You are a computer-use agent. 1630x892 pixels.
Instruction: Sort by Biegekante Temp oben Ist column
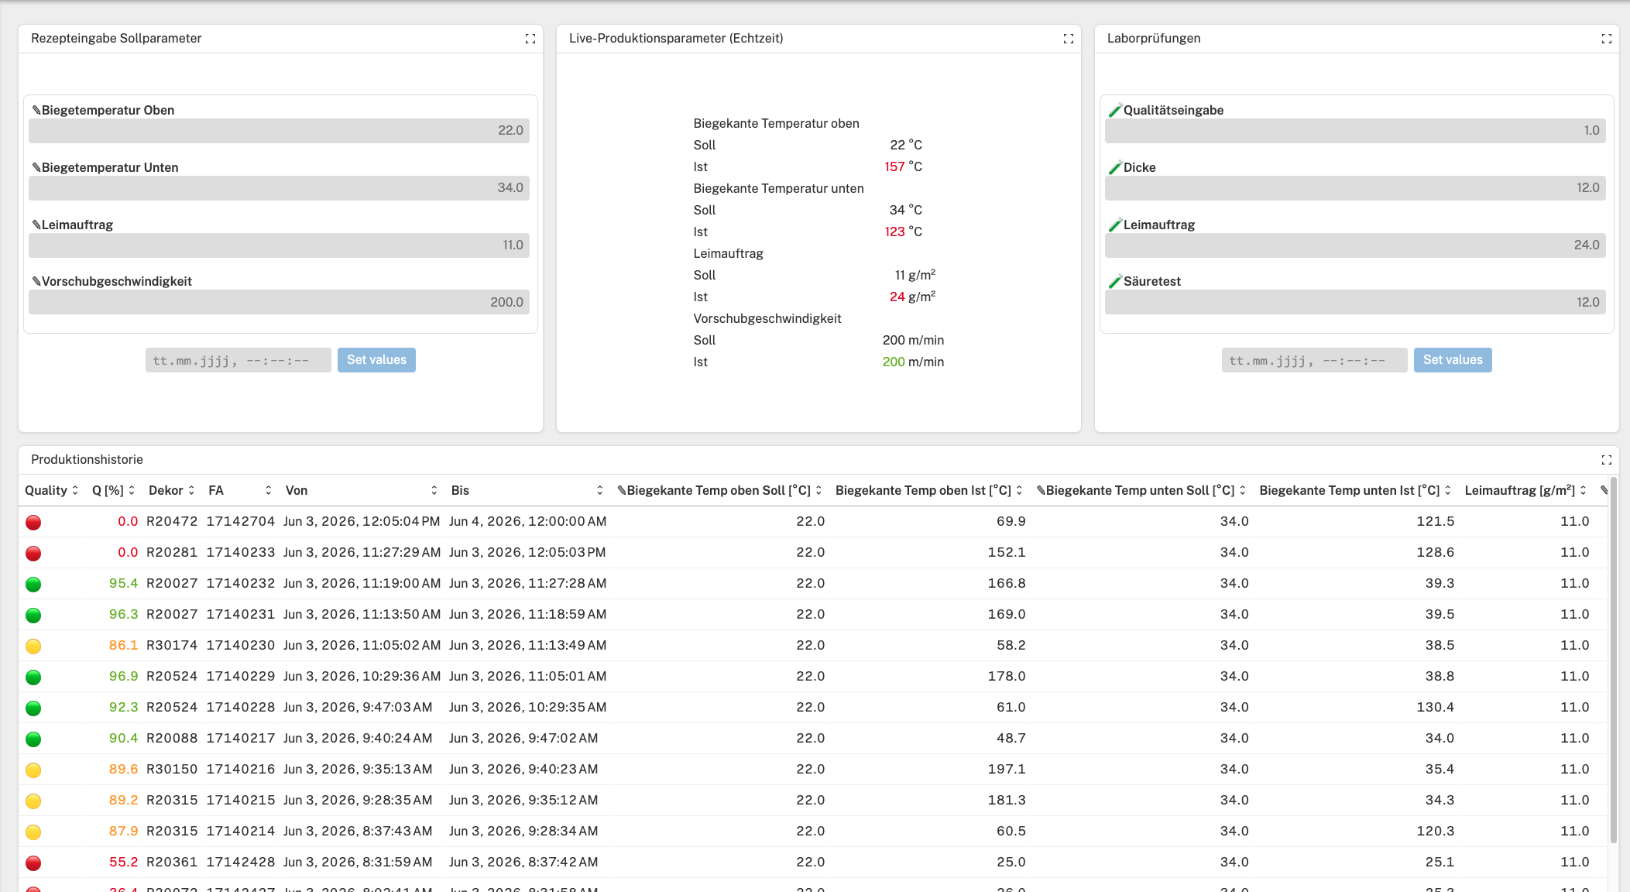pyautogui.click(x=1019, y=491)
